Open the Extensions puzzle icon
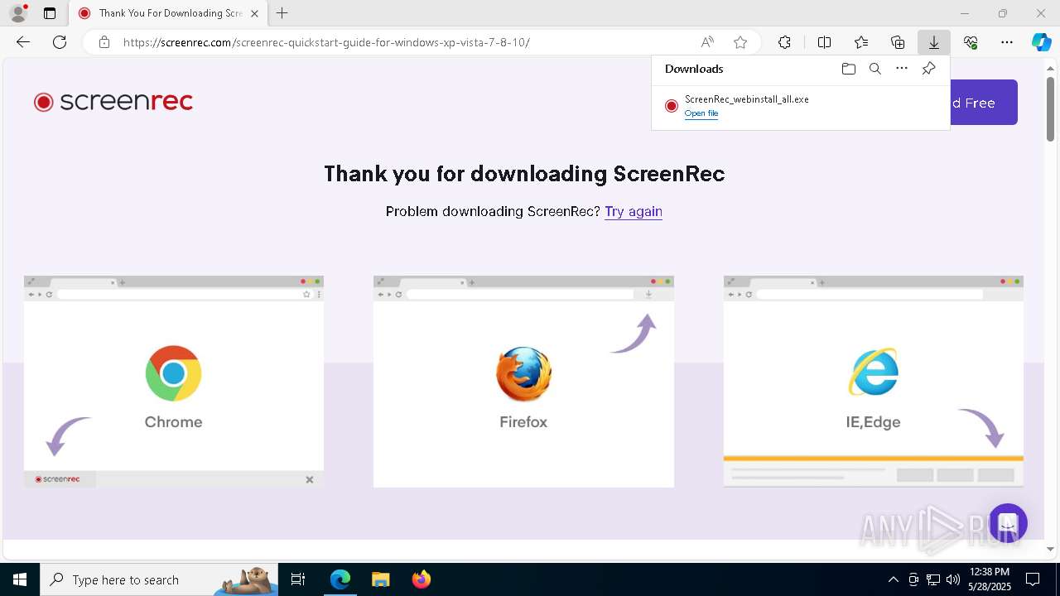Viewport: 1060px width, 596px height. coord(784,42)
